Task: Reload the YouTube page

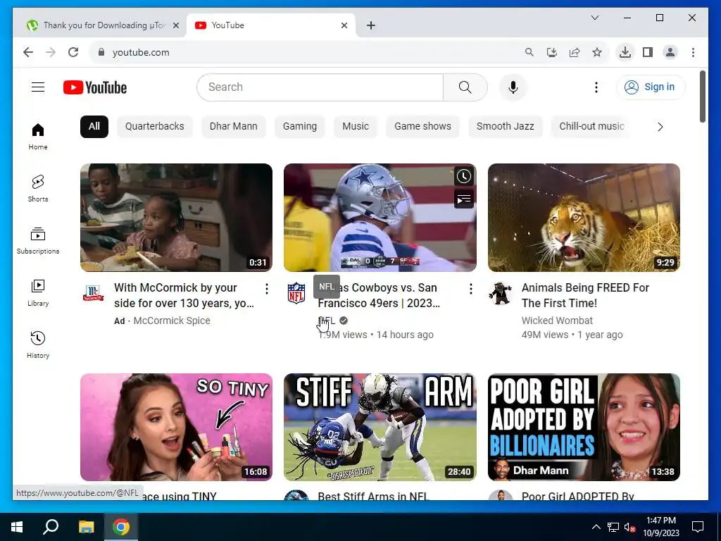Action: point(73,52)
